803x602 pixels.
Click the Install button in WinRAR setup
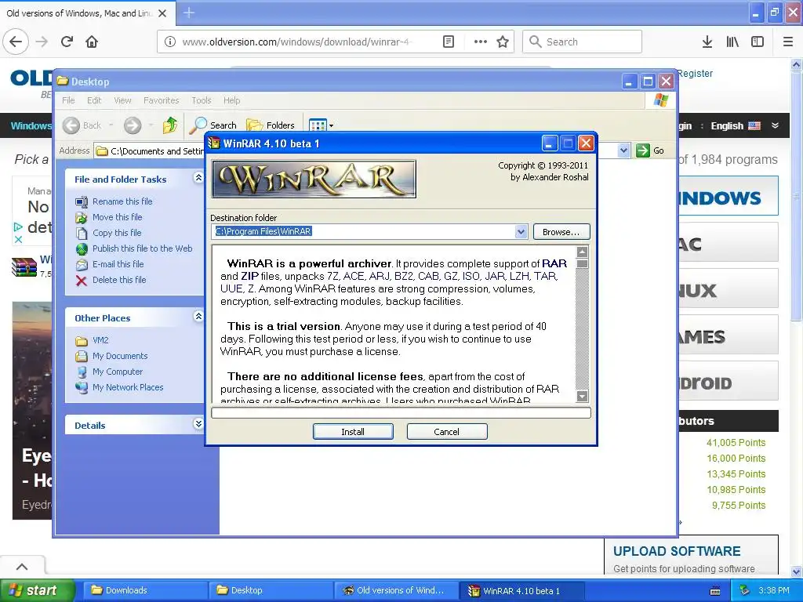pyautogui.click(x=353, y=432)
